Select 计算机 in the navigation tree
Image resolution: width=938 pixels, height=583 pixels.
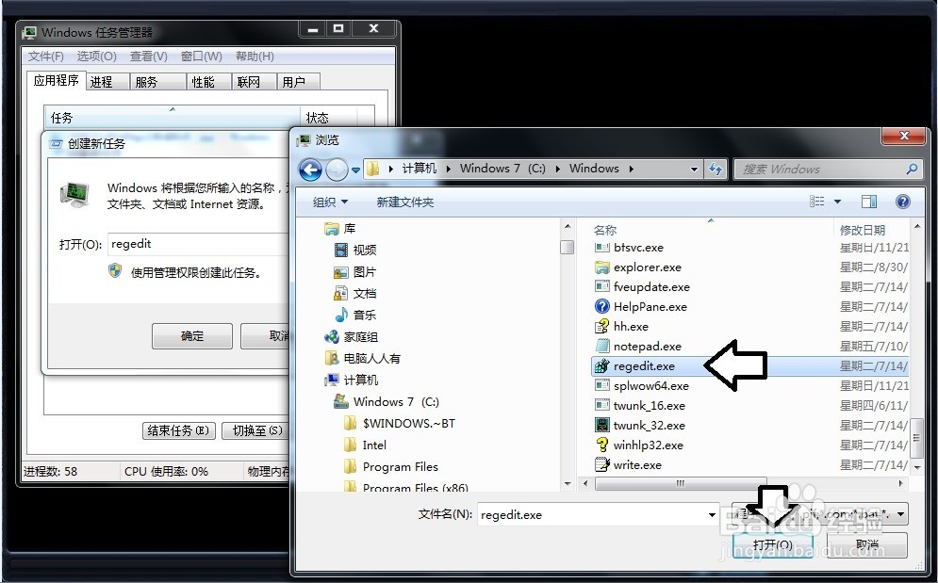(x=351, y=380)
